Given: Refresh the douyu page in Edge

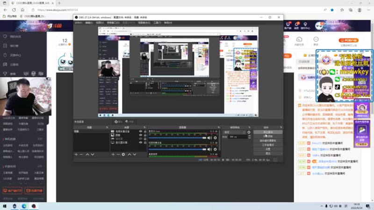Looking at the screenshot, I should pyautogui.click(x=14, y=10).
